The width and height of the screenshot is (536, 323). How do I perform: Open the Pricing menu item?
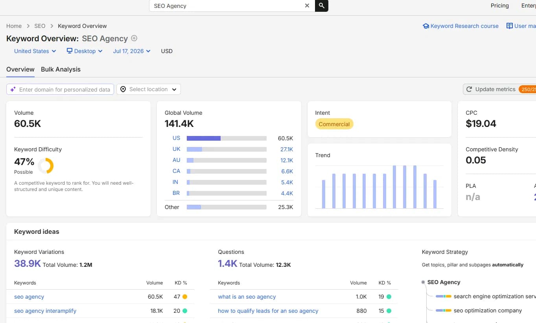click(500, 6)
